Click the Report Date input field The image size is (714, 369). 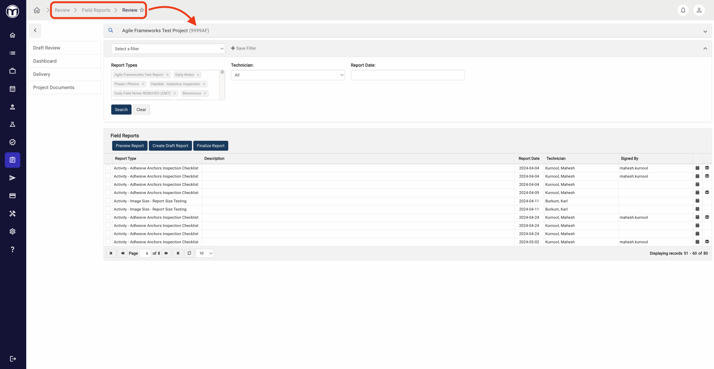[x=407, y=75]
